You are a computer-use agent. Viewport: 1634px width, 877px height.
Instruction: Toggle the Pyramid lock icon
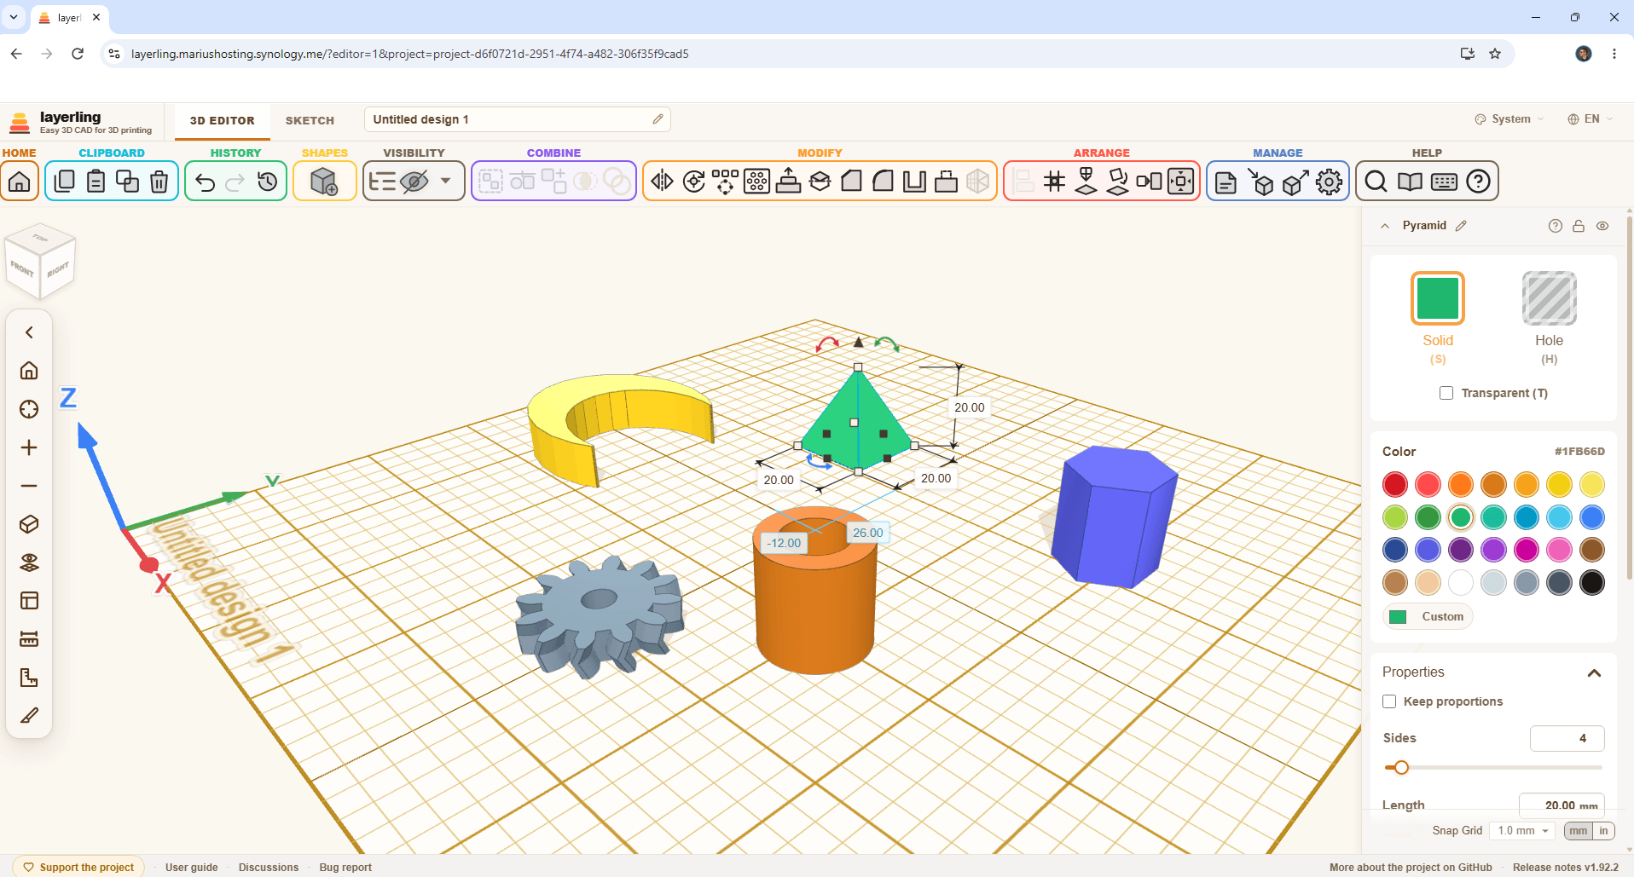click(x=1579, y=226)
